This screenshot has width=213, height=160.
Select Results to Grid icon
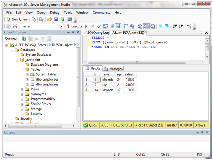click(x=146, y=26)
